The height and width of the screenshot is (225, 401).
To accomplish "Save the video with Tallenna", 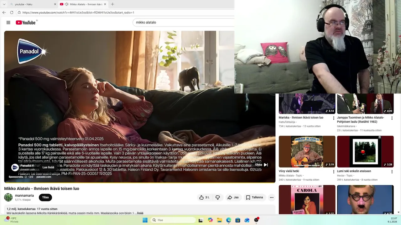I will coord(254,197).
